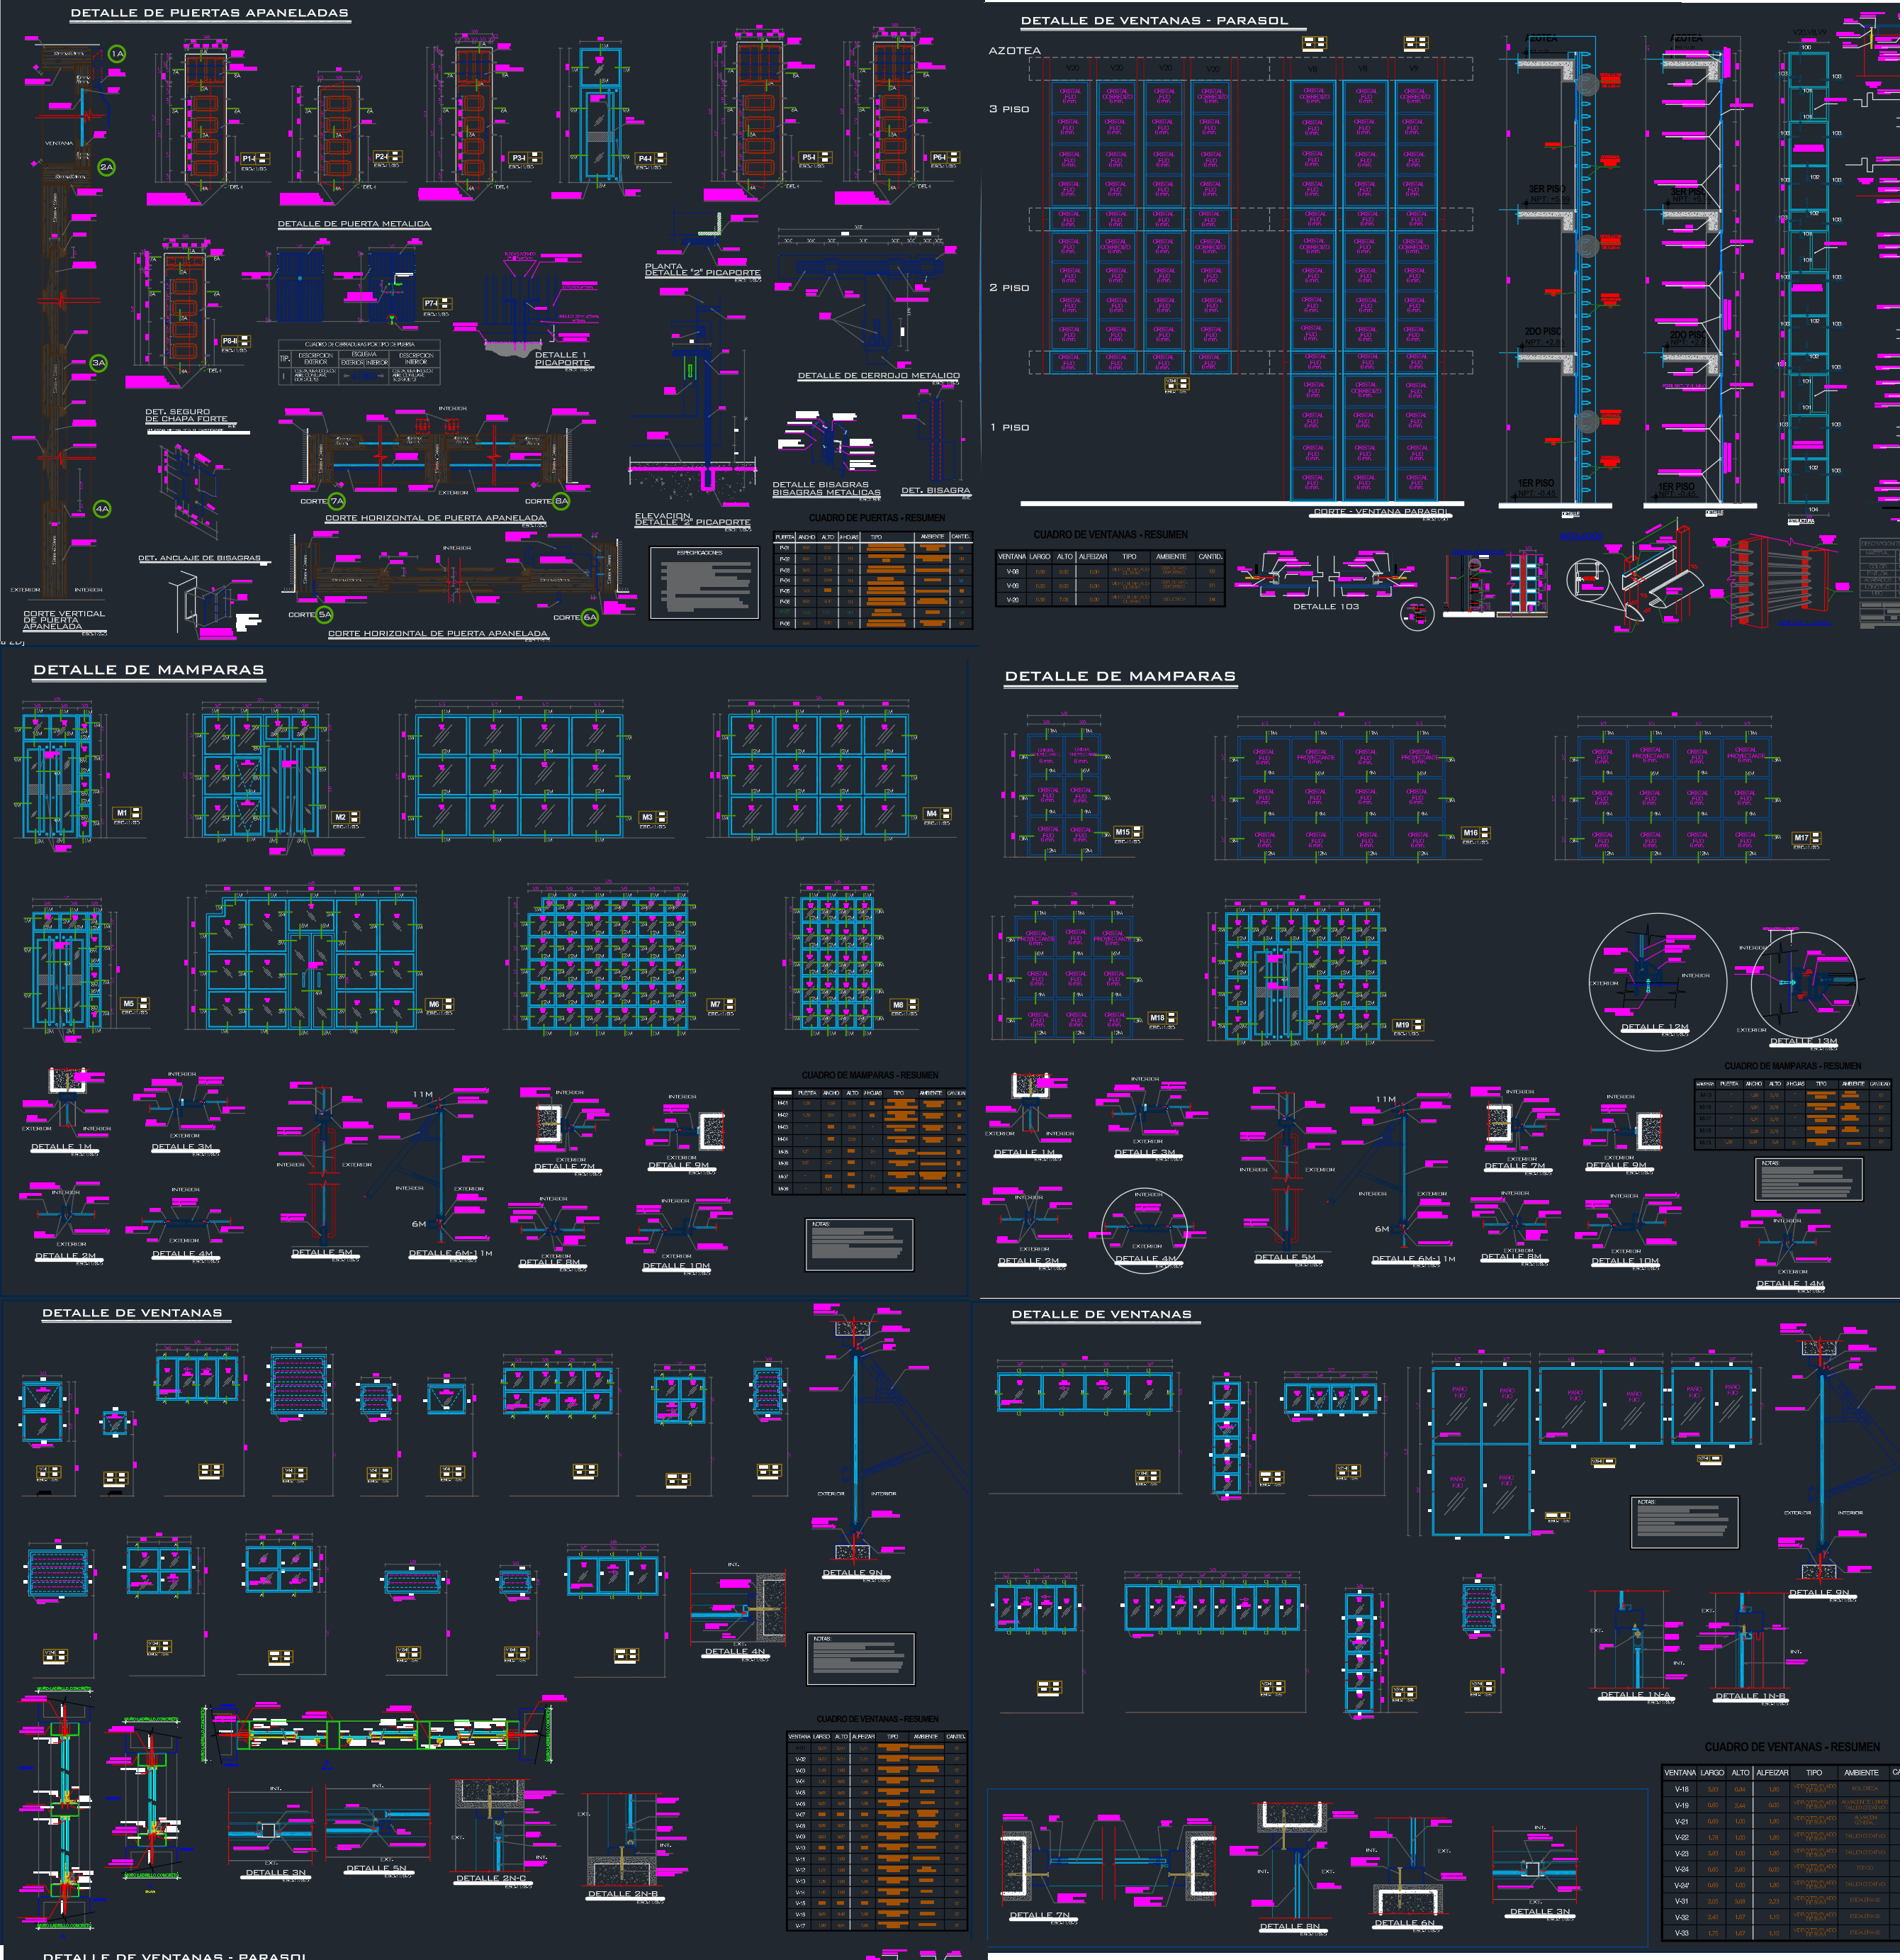The width and height of the screenshot is (1900, 1960).
Task: Click the 'DETALLE DE PUERTAS APANELADAS' sheet title
Action: tap(210, 13)
